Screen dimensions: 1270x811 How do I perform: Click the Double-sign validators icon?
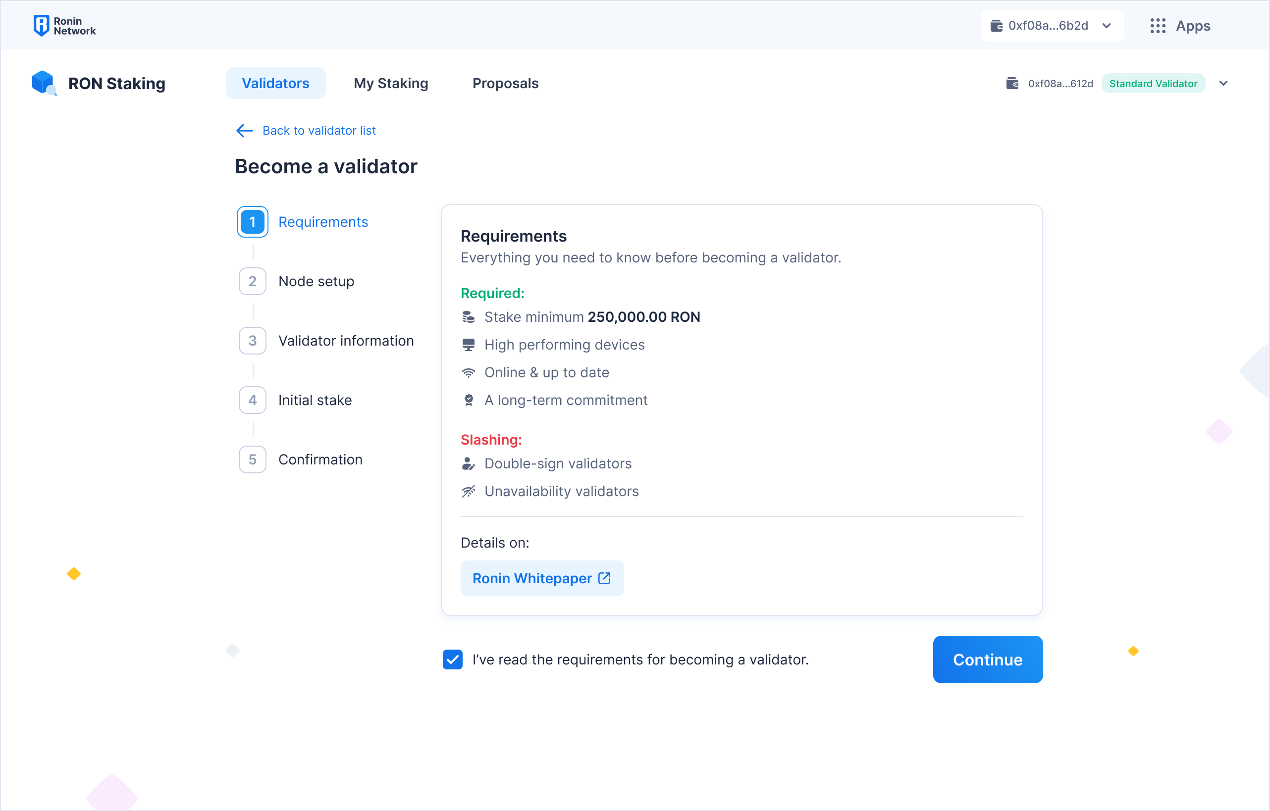469,463
